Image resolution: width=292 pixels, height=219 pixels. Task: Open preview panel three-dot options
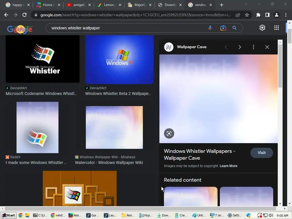pyautogui.click(x=254, y=47)
